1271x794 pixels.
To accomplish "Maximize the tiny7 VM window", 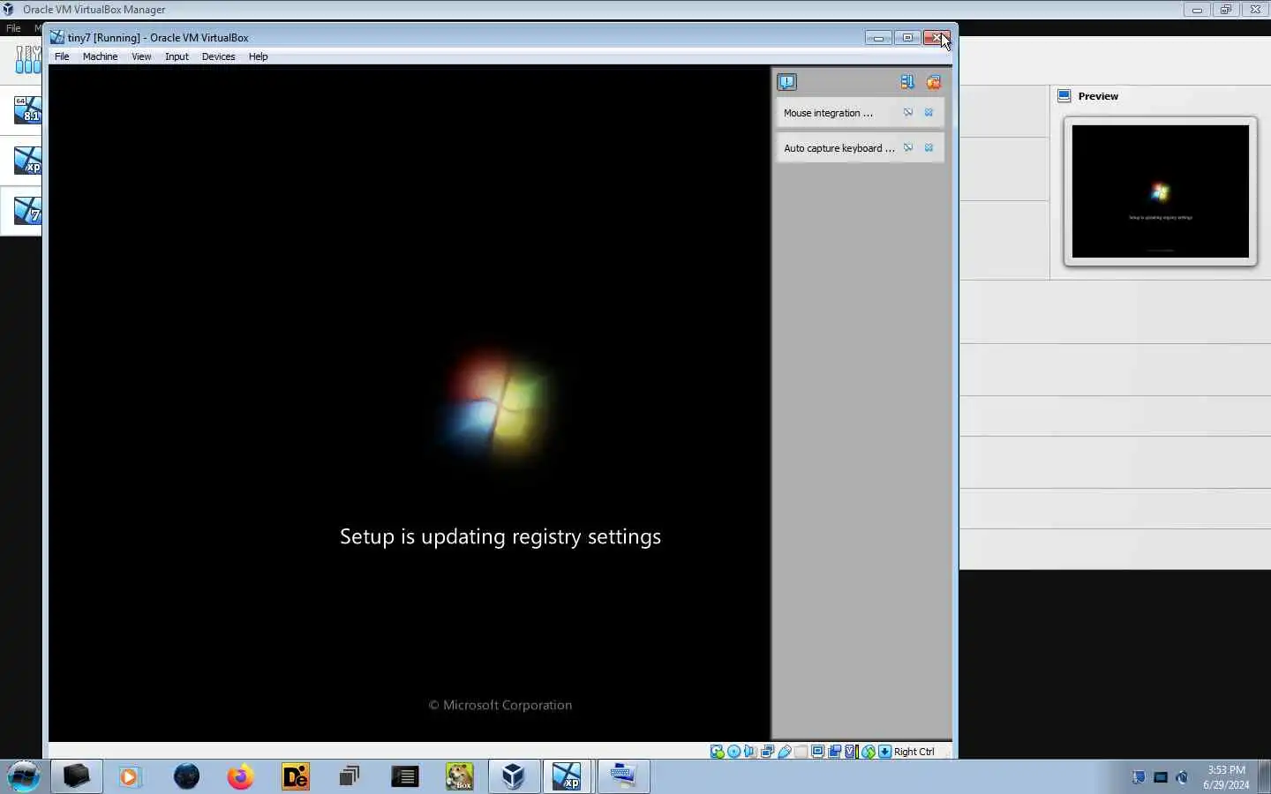I will point(906,38).
